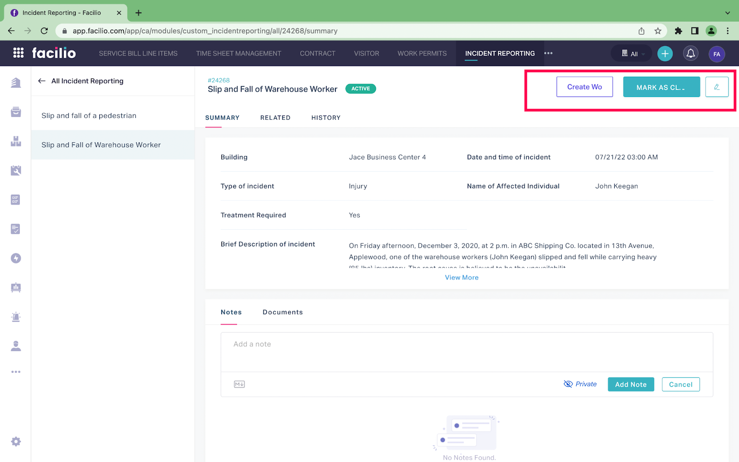Select INCIDENT REPORTING module
739x462 pixels.
(x=500, y=54)
